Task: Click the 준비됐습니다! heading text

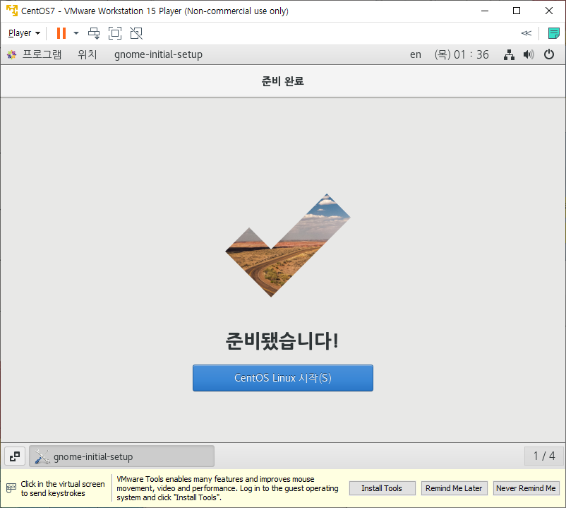Action: pyautogui.click(x=282, y=341)
